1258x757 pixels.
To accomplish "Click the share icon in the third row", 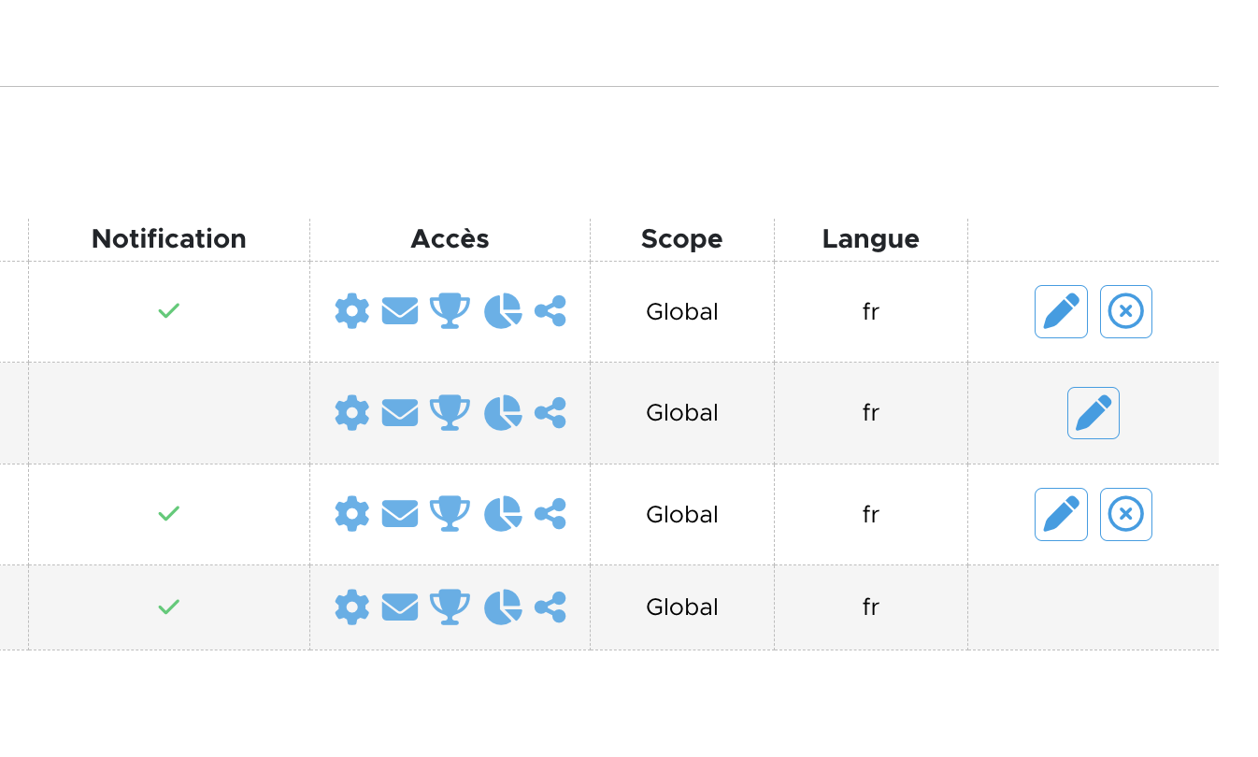I will pyautogui.click(x=550, y=514).
